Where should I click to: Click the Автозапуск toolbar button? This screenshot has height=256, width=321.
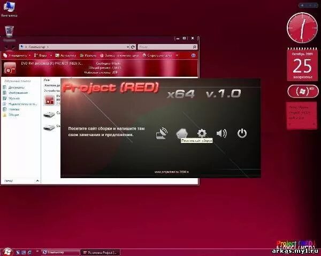click(66, 55)
